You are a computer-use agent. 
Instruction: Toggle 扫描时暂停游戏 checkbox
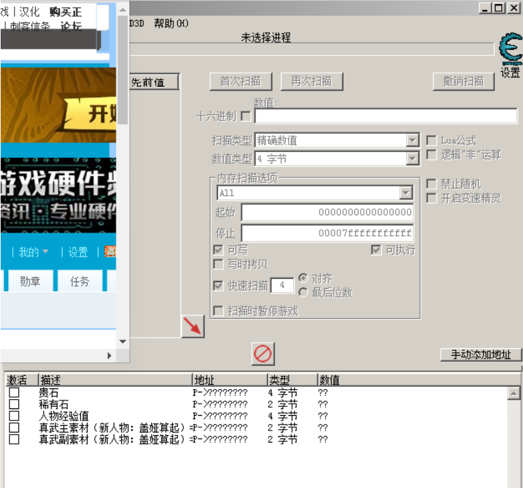218,311
